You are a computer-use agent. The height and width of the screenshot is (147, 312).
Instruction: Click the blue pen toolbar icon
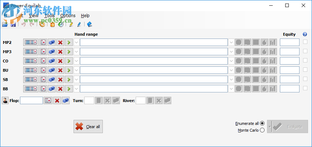point(79,25)
